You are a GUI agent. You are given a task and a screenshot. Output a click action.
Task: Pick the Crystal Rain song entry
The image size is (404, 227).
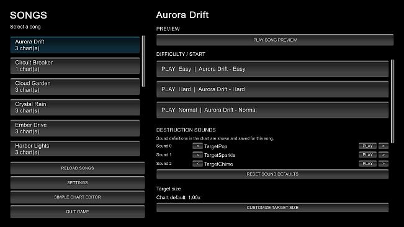[x=75, y=107]
